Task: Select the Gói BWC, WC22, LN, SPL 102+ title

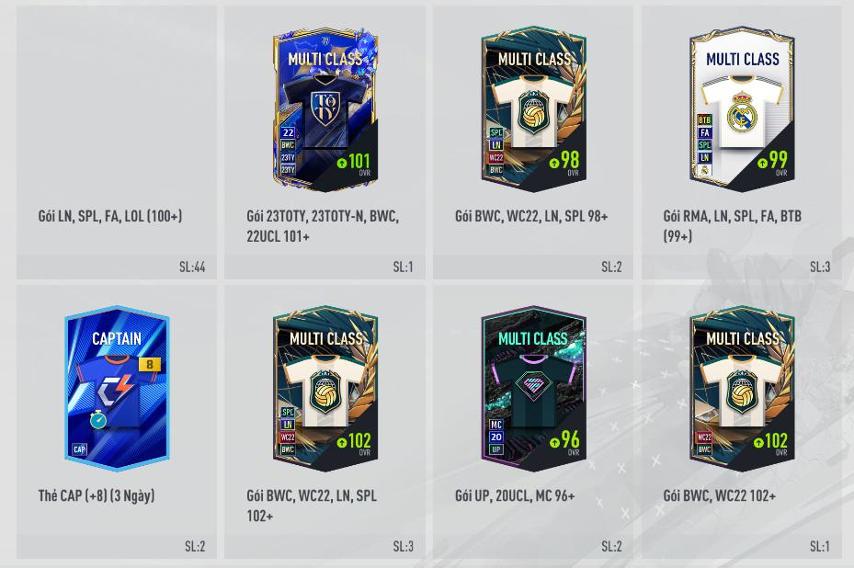Action: 312,506
